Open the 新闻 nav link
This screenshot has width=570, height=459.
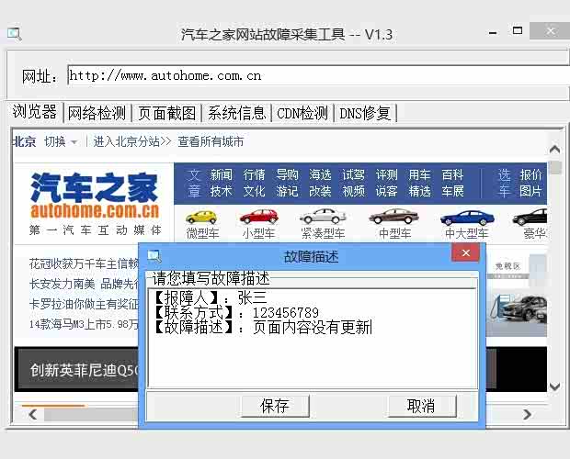(x=222, y=175)
